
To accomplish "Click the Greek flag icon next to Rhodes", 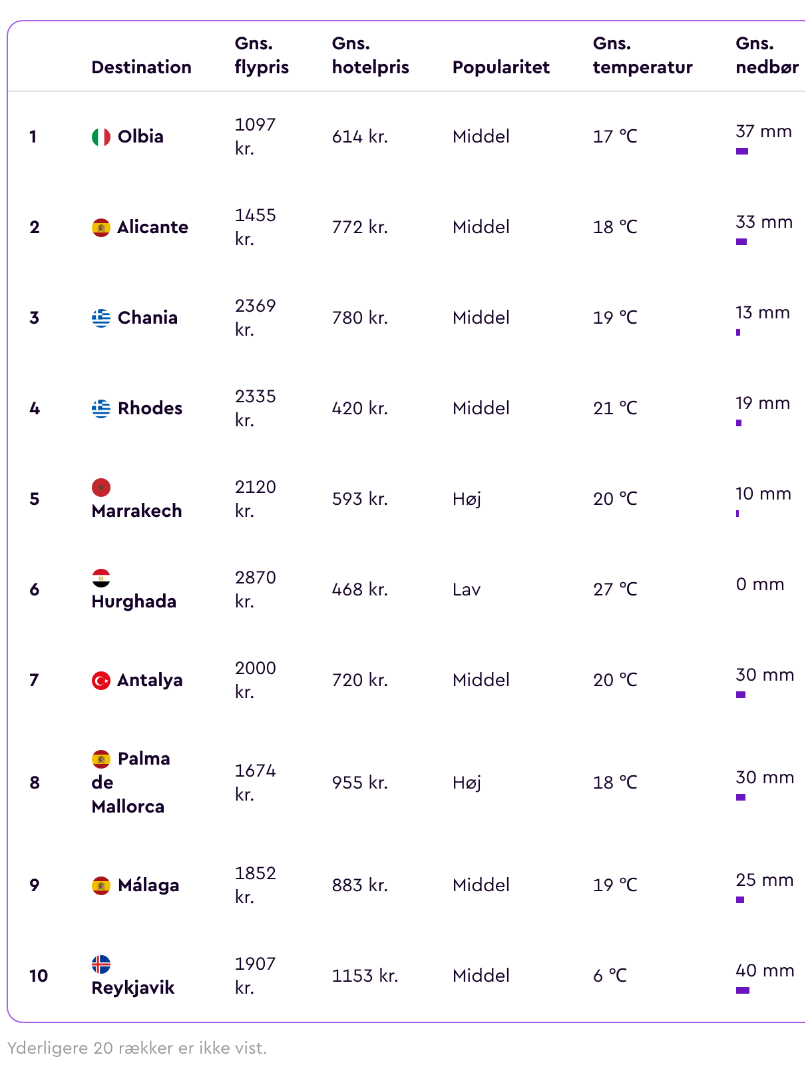I will pos(101,409).
